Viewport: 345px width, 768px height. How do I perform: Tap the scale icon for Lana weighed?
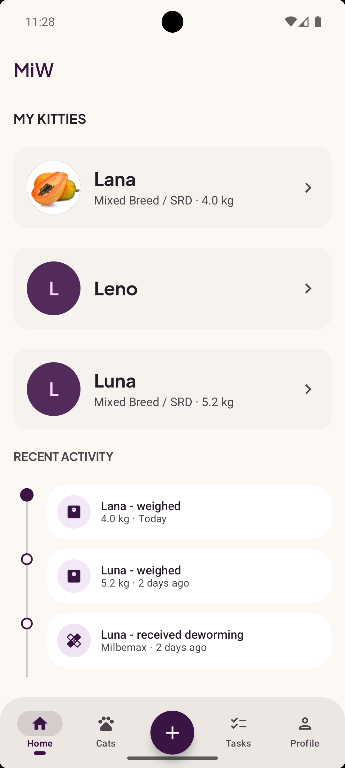point(74,512)
